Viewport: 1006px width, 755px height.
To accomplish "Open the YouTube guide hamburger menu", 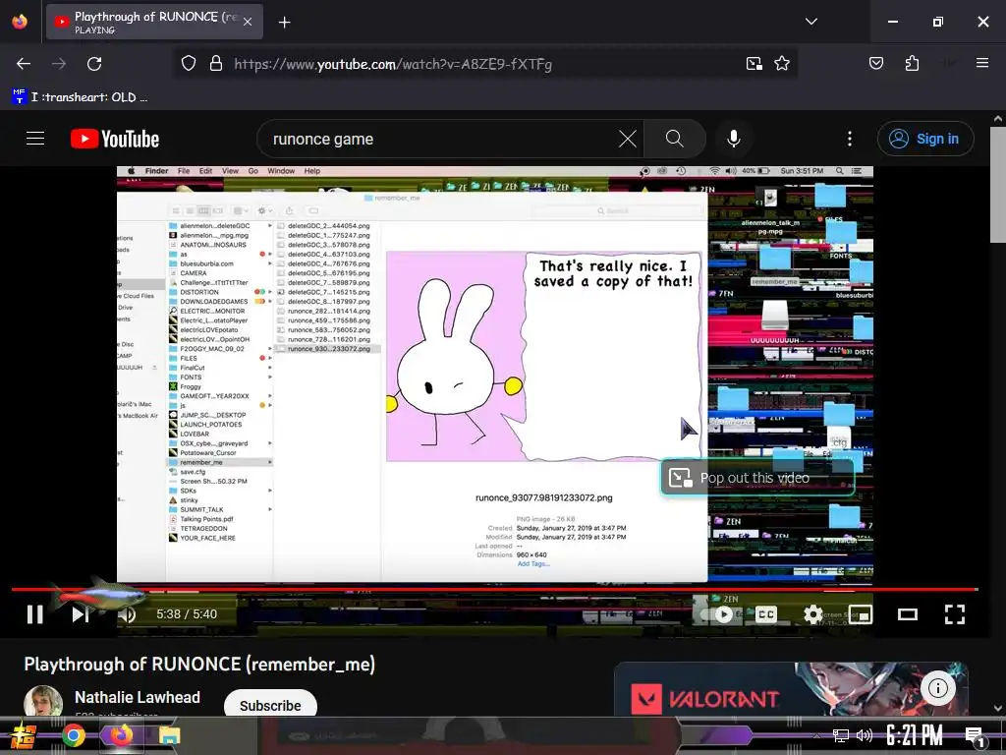I will click(35, 139).
